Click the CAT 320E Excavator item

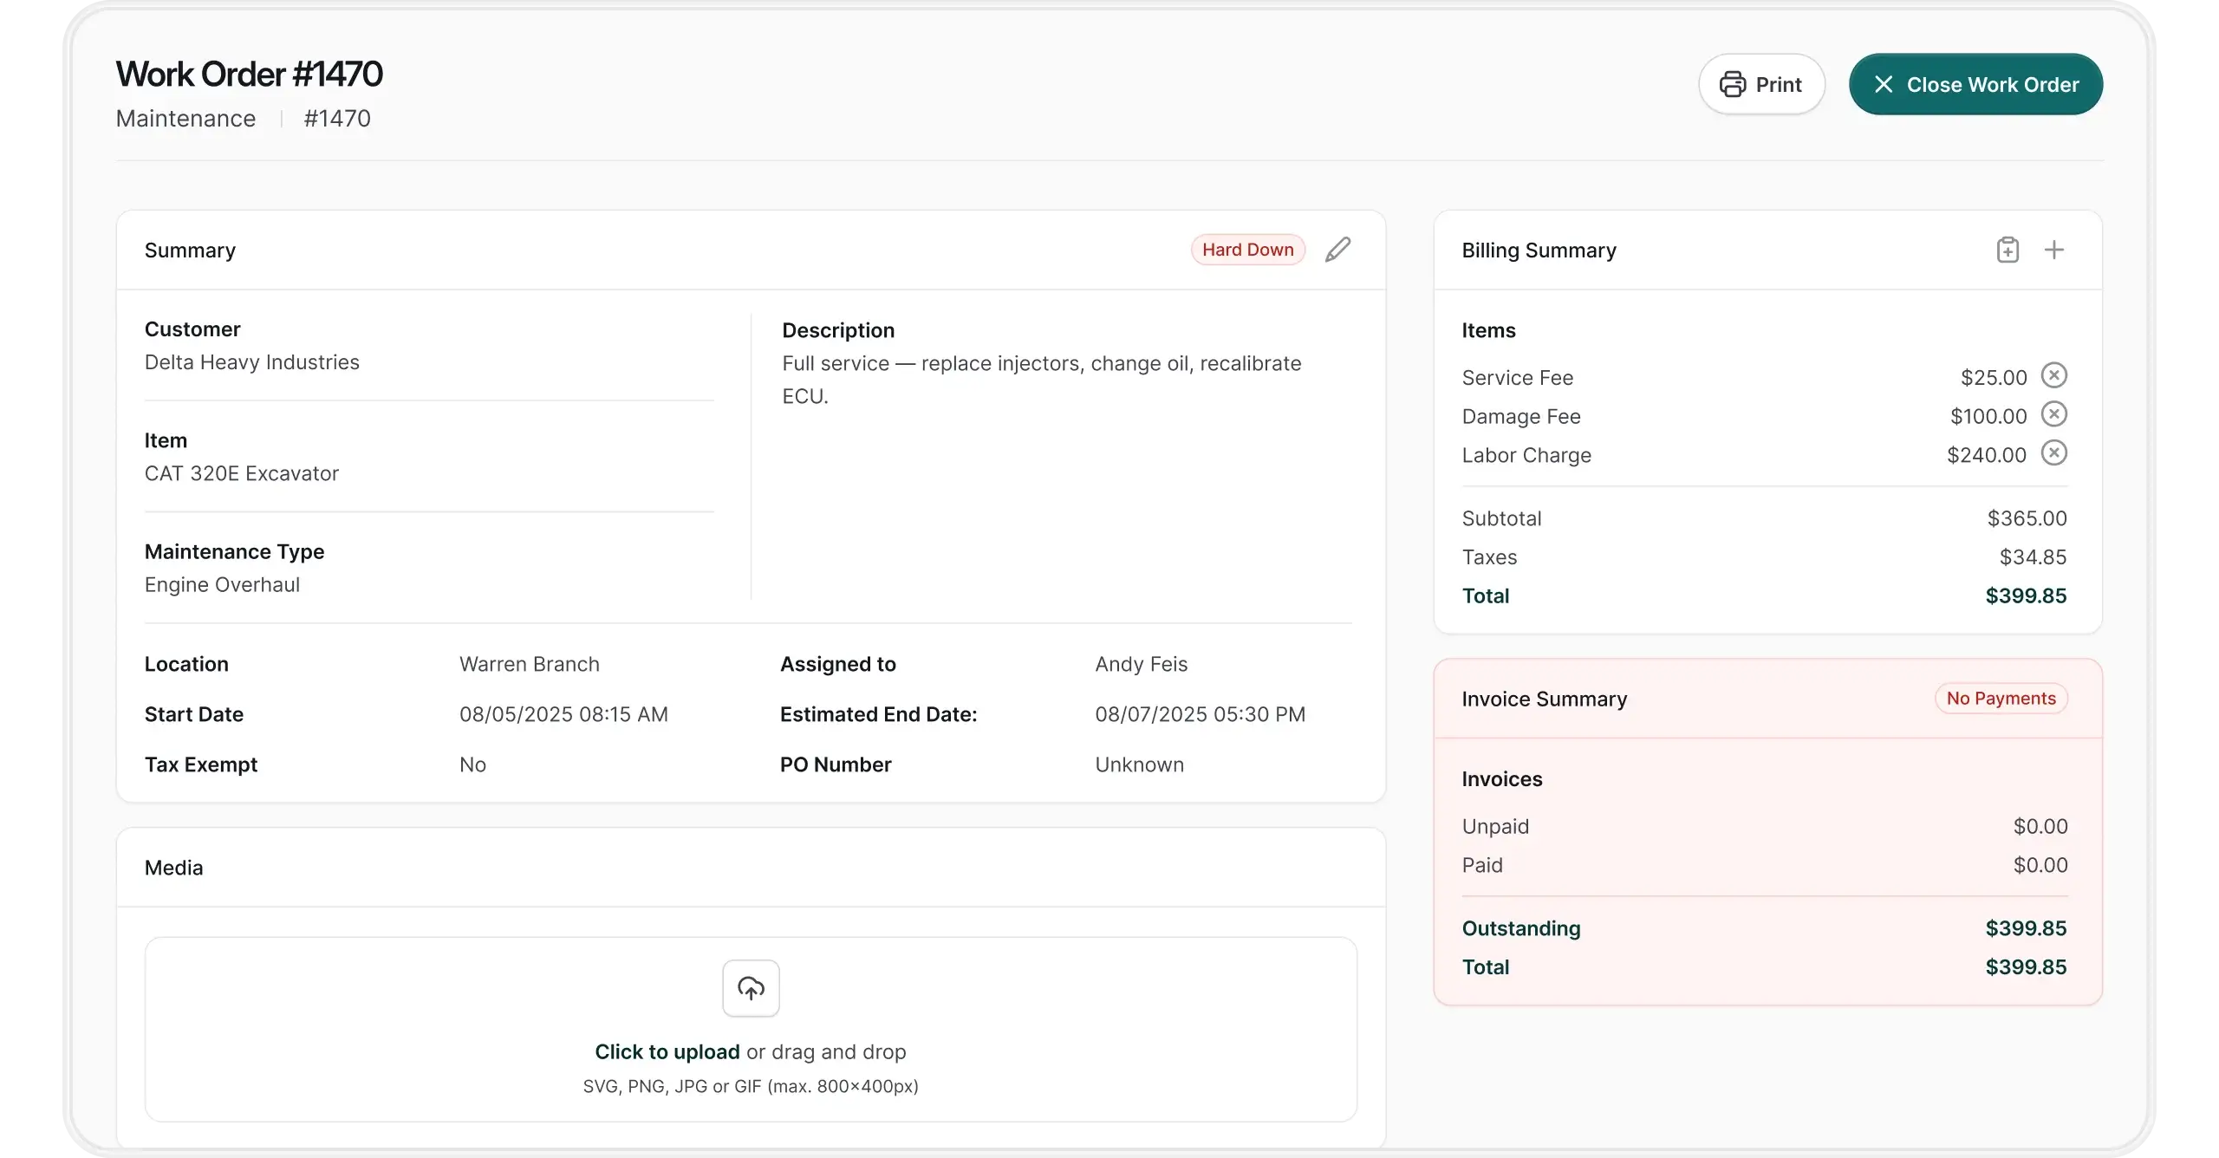coord(241,473)
